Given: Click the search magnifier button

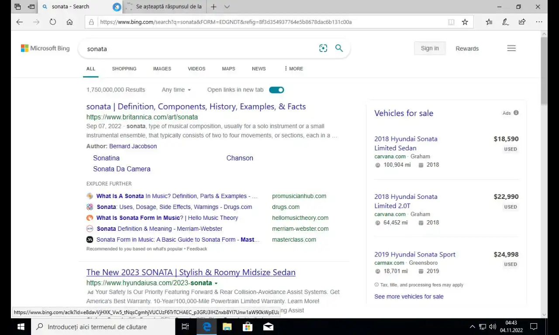Looking at the screenshot, I should 339,48.
